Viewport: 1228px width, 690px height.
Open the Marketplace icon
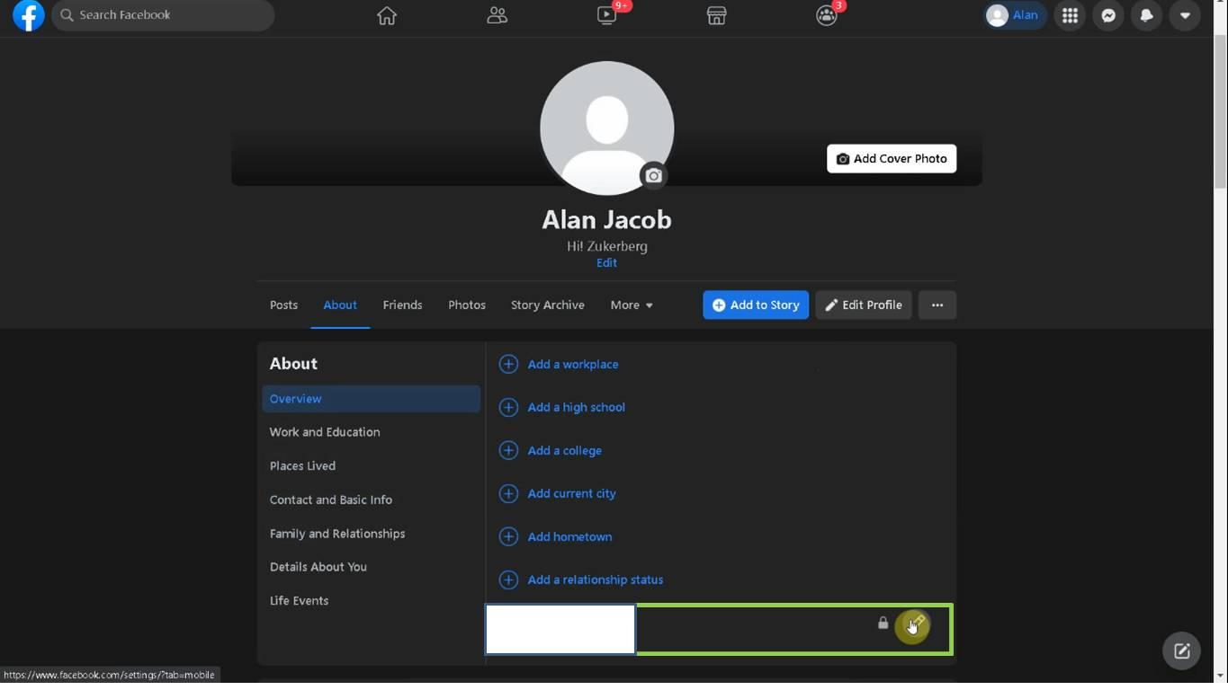click(x=716, y=15)
